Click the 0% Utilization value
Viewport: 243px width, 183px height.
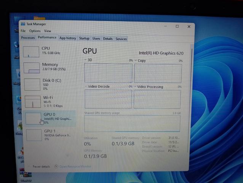click(x=87, y=144)
